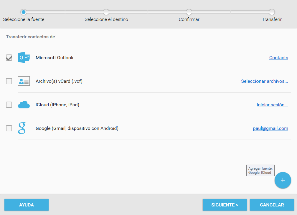Select the 'Confirmar' step marker
Screen dimensions: 297x215
189,12
